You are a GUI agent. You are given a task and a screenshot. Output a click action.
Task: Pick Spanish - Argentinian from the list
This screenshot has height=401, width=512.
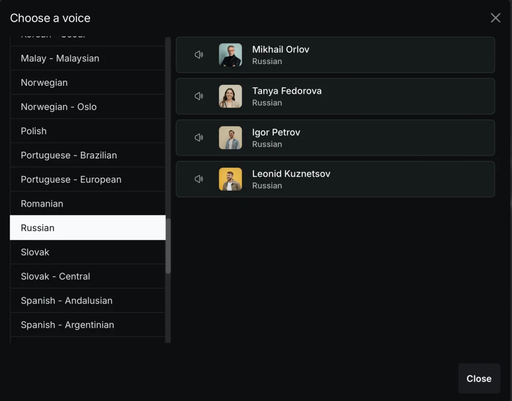[67, 325]
